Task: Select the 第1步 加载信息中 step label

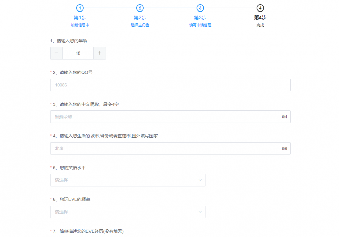Action: 80,18
